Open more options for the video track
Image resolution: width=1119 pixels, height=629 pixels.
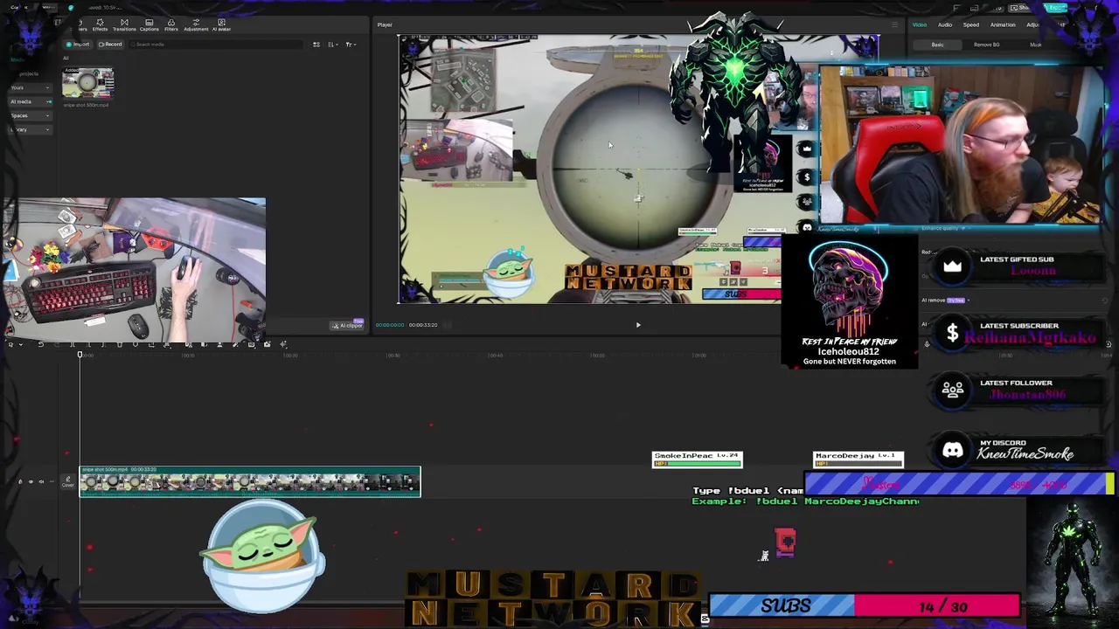[52, 481]
